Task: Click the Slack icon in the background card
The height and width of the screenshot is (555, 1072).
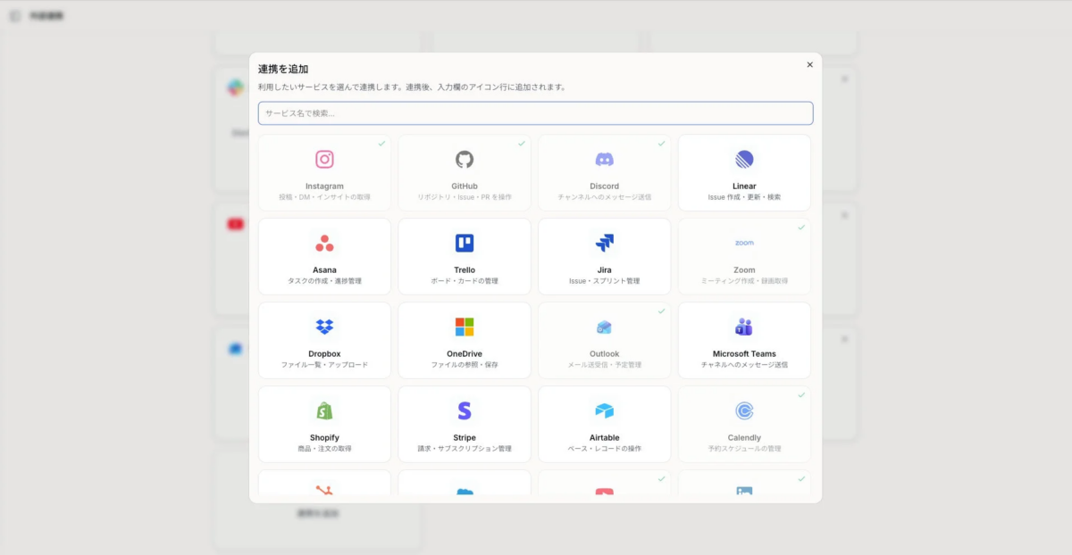Action: [235, 87]
